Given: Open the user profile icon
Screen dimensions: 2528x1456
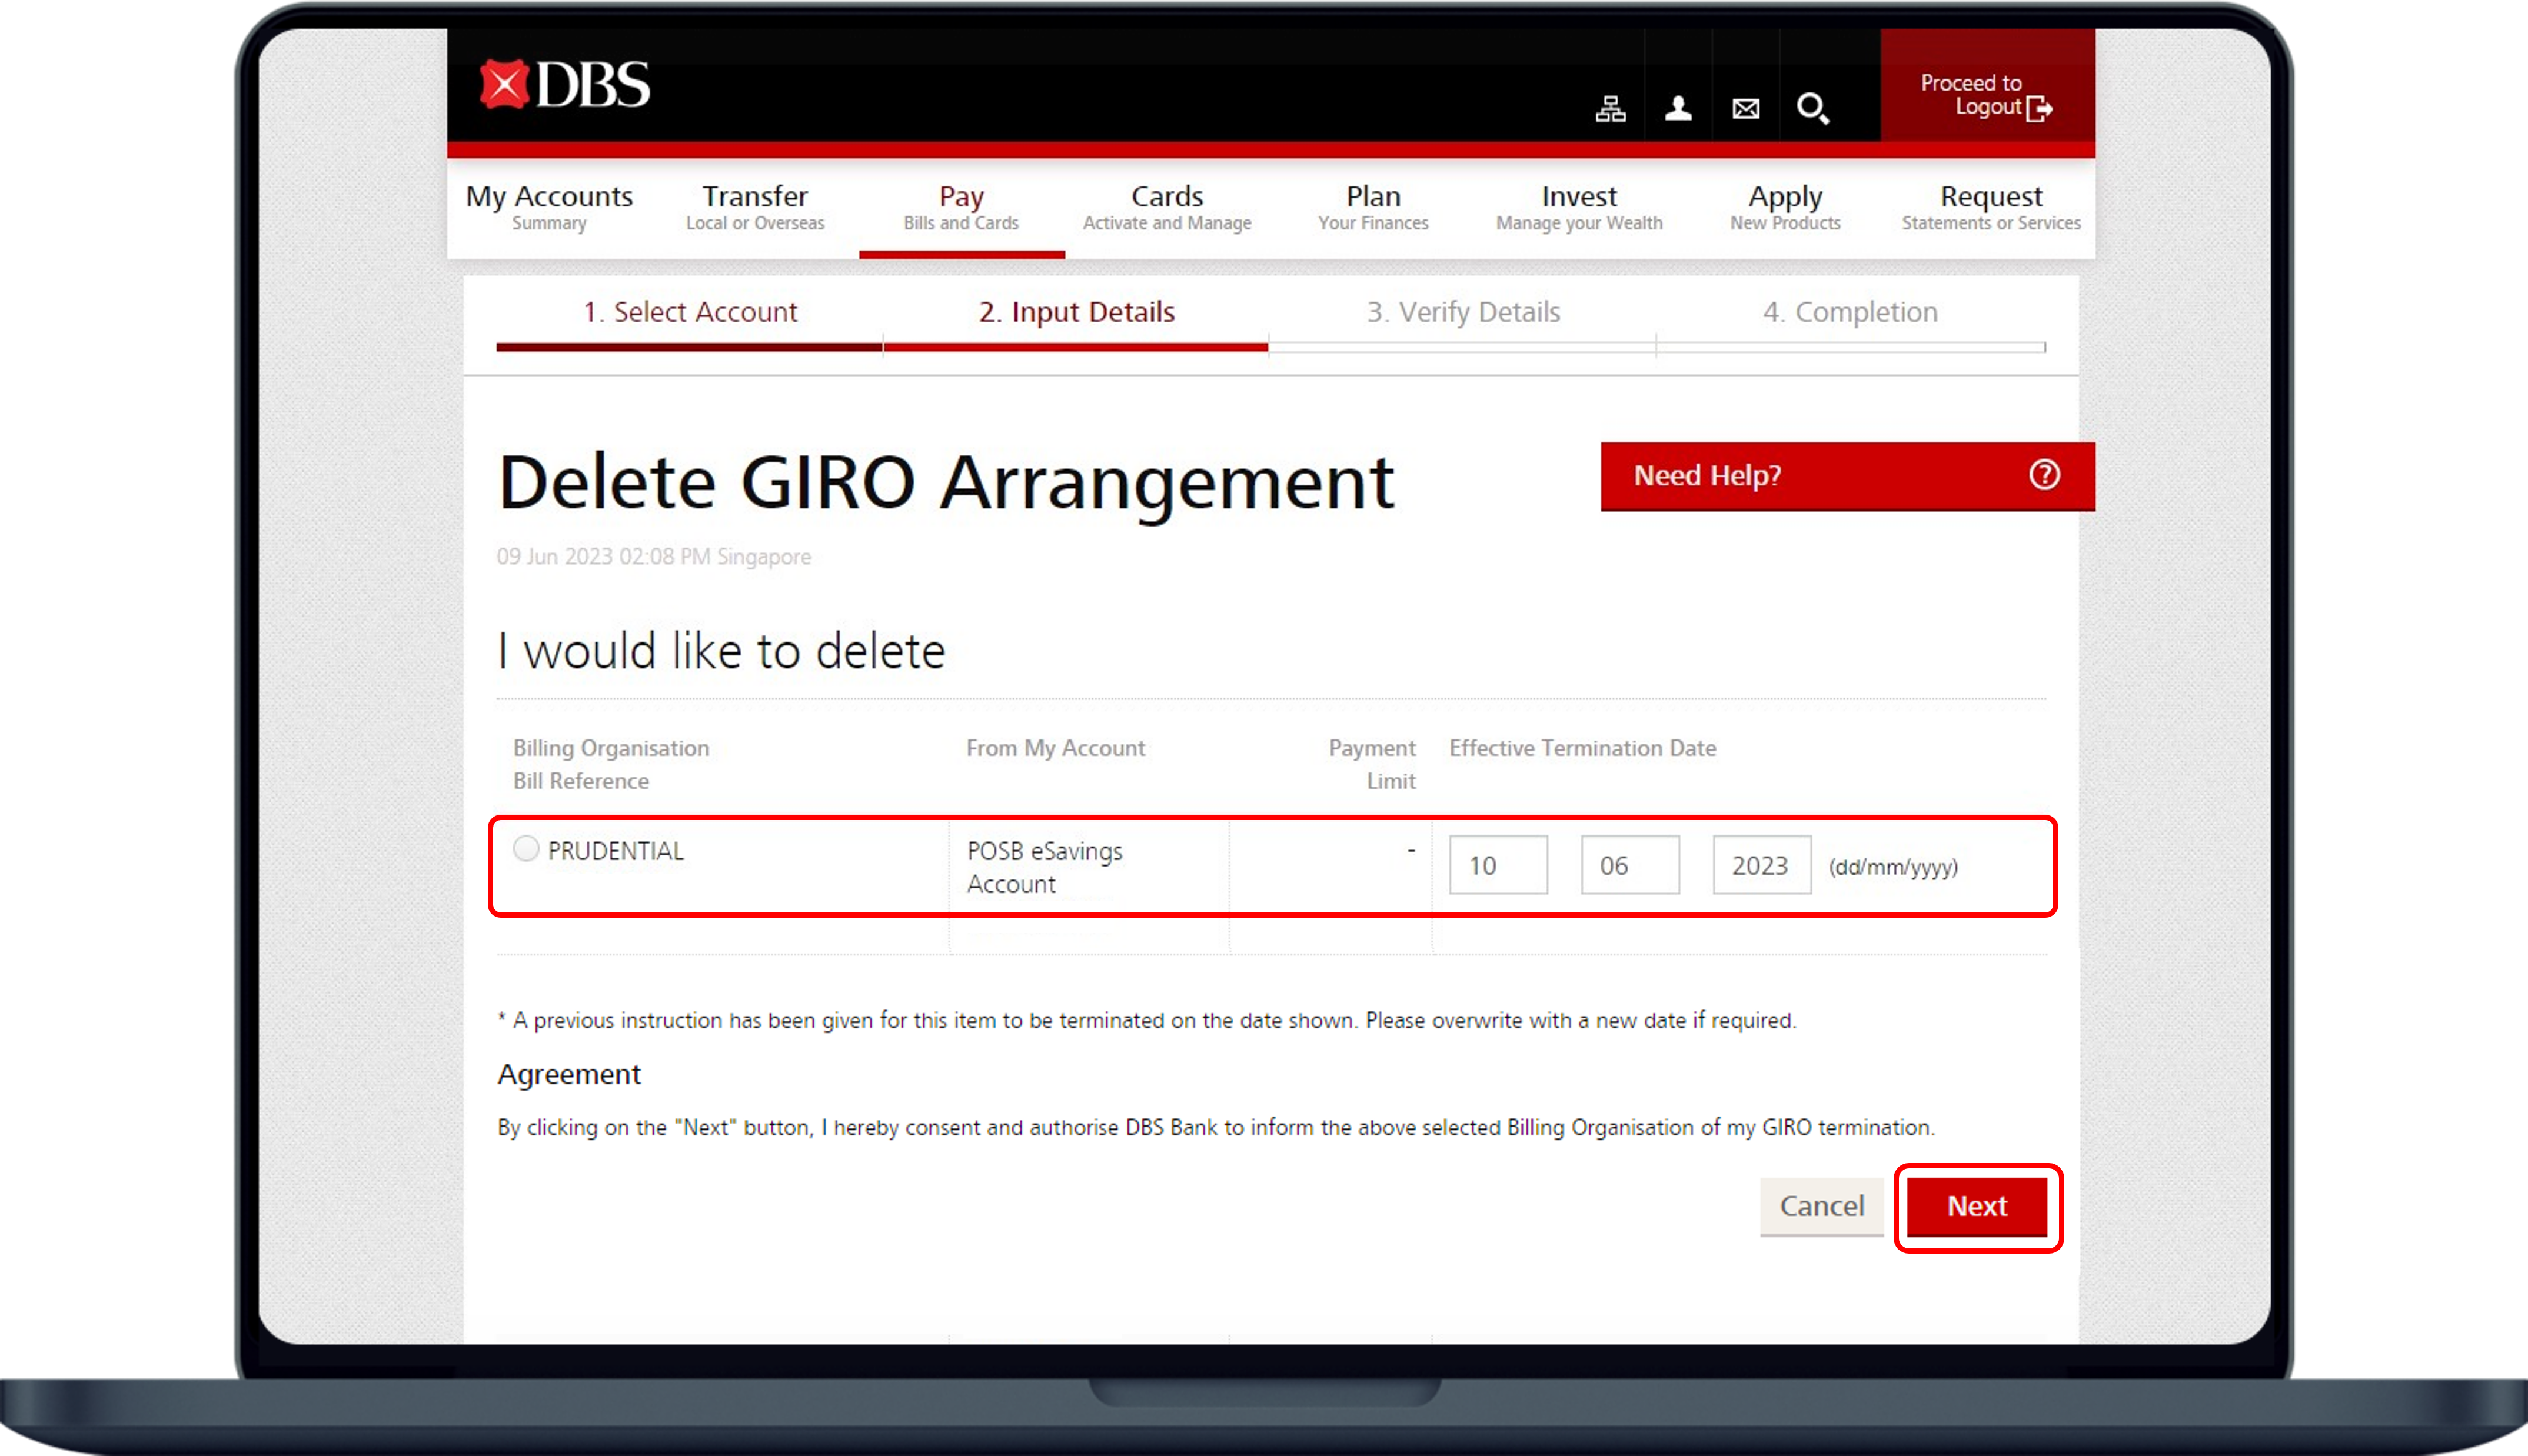Looking at the screenshot, I should pyautogui.click(x=1678, y=108).
